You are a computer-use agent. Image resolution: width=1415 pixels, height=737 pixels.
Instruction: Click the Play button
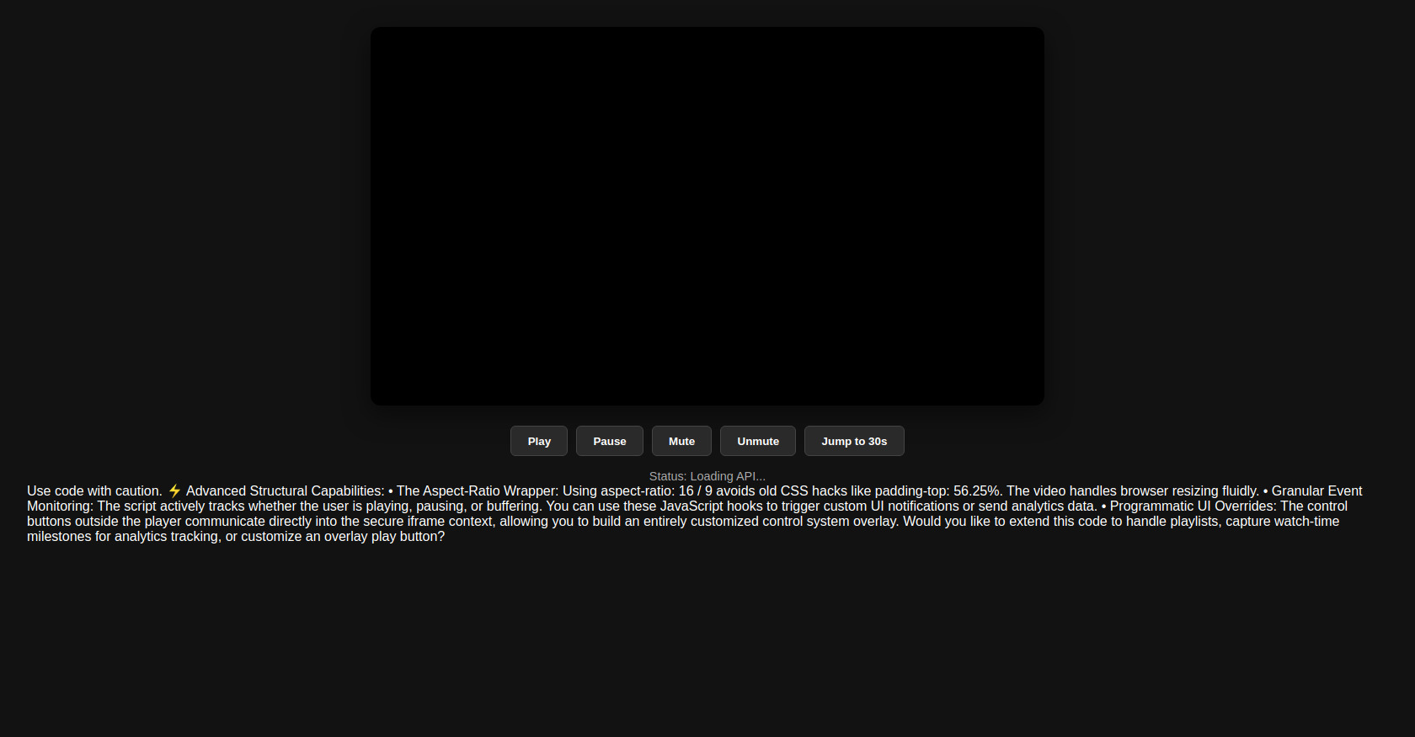point(539,441)
